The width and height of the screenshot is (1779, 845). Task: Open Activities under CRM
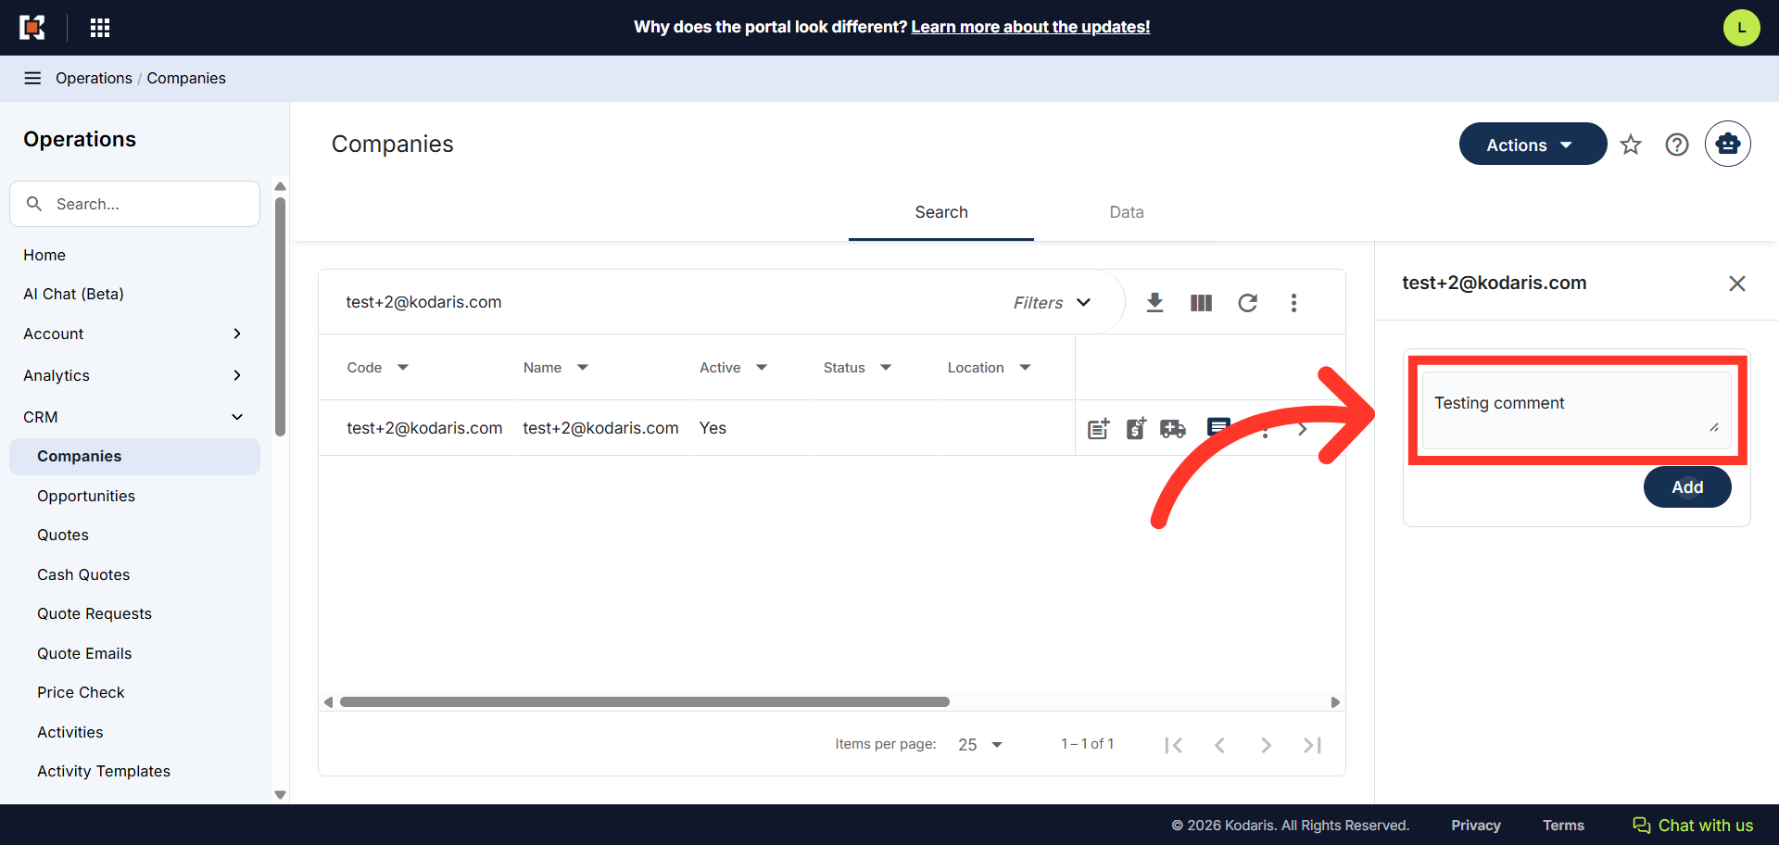[x=70, y=732]
